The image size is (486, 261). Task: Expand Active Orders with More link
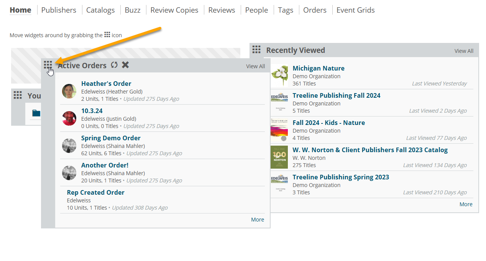258,220
